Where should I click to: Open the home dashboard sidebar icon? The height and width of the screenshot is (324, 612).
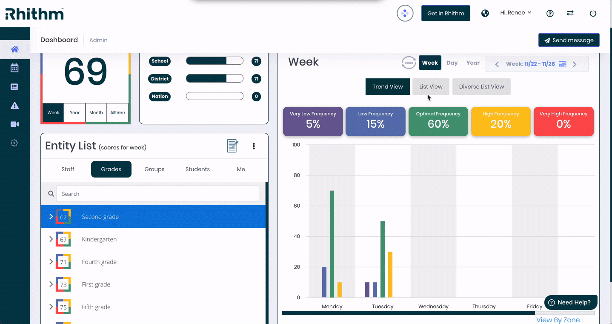pos(14,49)
